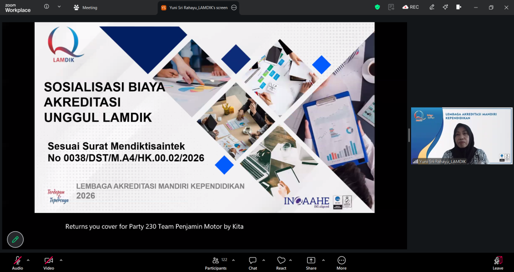Image resolution: width=514 pixels, height=272 pixels.
Task: Expand the arrow beside Chat
Action: click(264, 260)
